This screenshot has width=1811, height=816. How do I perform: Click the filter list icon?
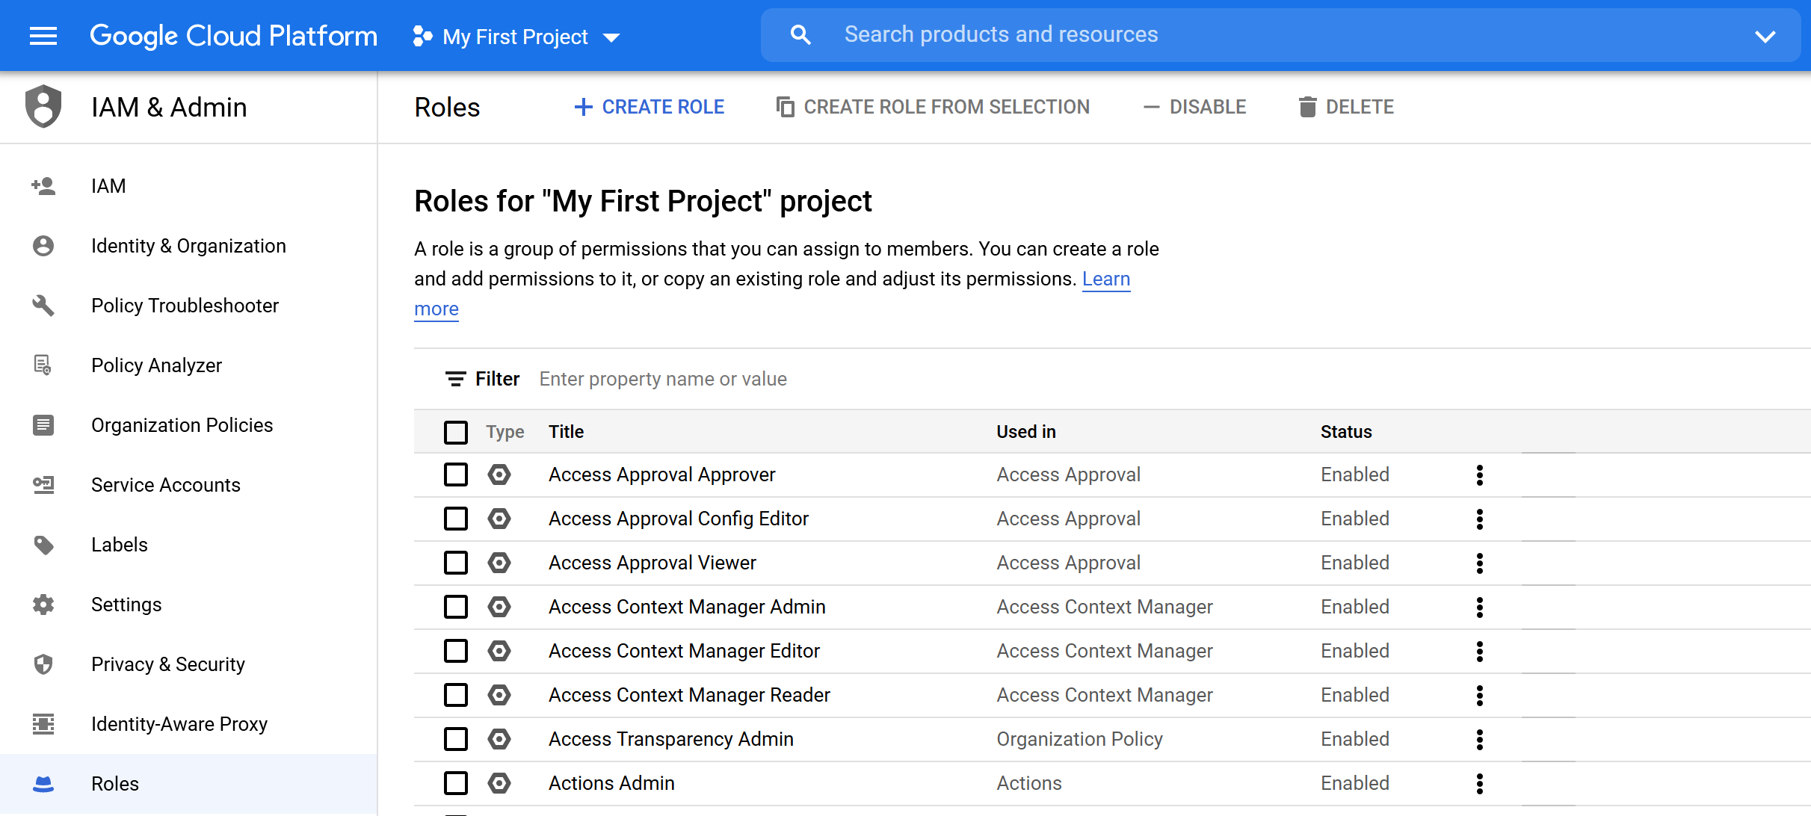(x=455, y=379)
